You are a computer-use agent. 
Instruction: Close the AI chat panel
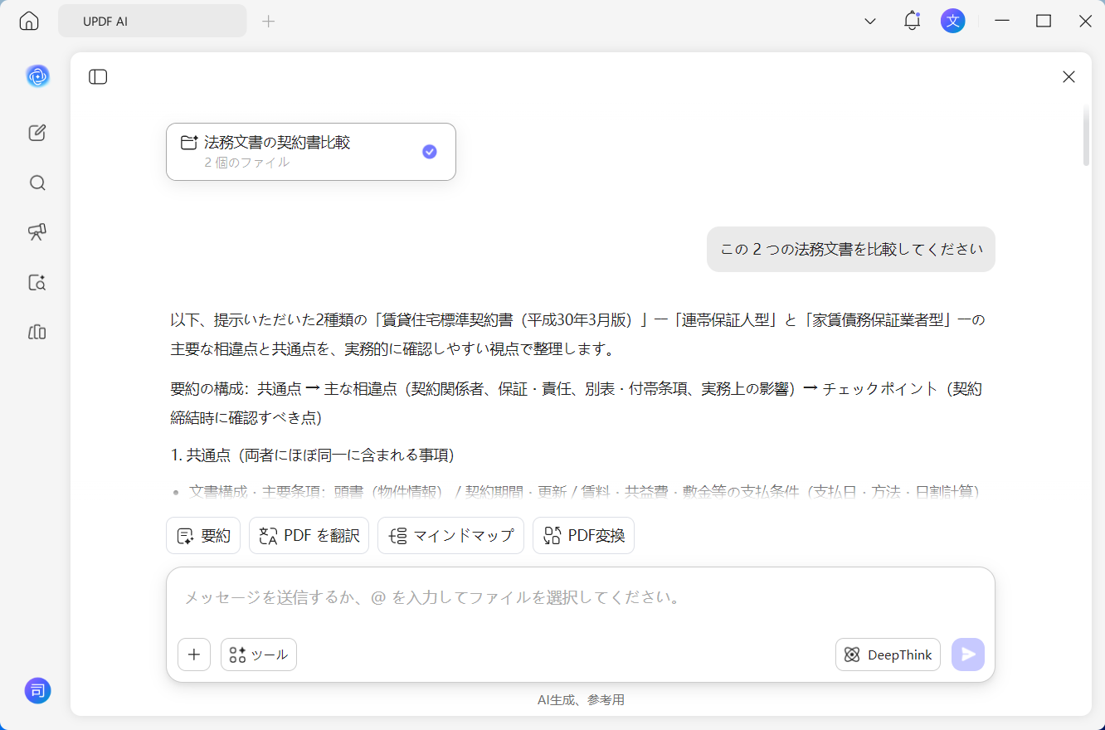point(1068,77)
